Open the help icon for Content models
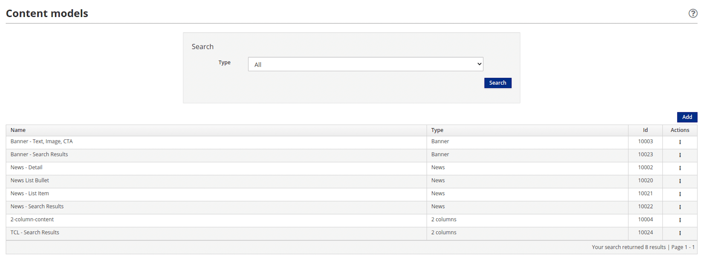The width and height of the screenshot is (704, 262). (x=693, y=13)
